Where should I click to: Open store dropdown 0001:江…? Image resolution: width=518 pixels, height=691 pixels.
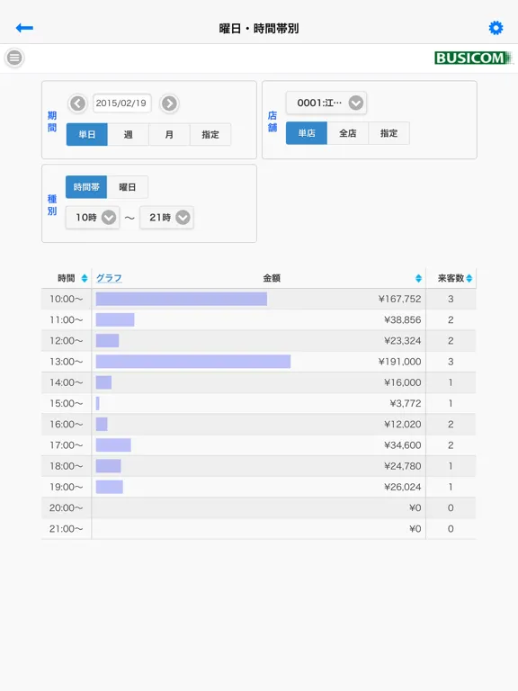[x=326, y=103]
